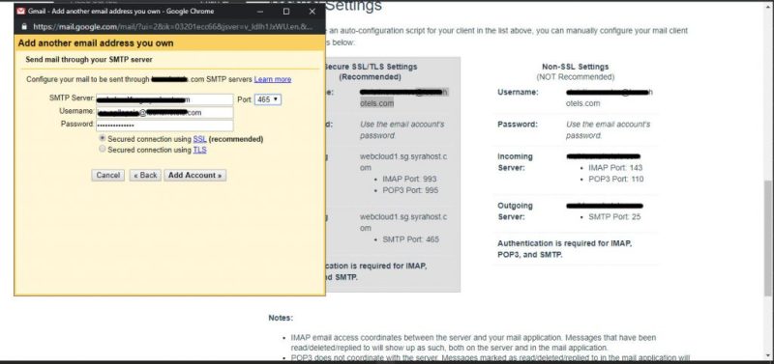Focus the SMTP Server input field

164,99
